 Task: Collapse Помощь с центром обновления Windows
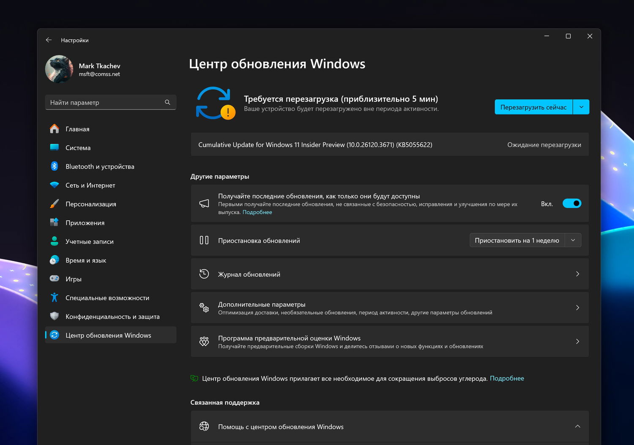click(x=577, y=427)
